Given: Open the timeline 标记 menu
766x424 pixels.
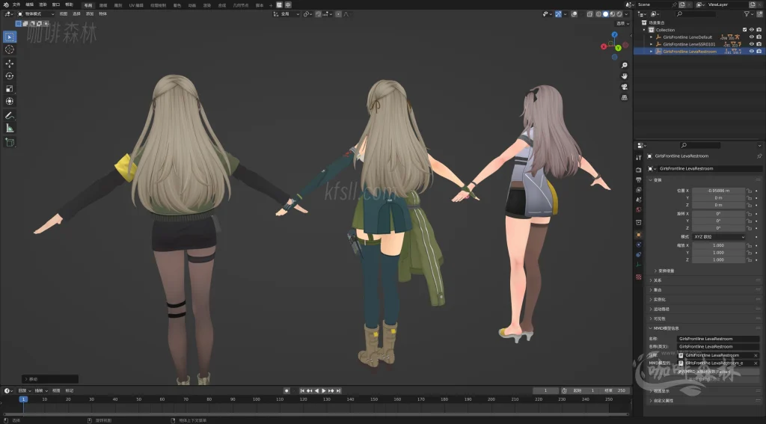Looking at the screenshot, I should click(x=70, y=391).
